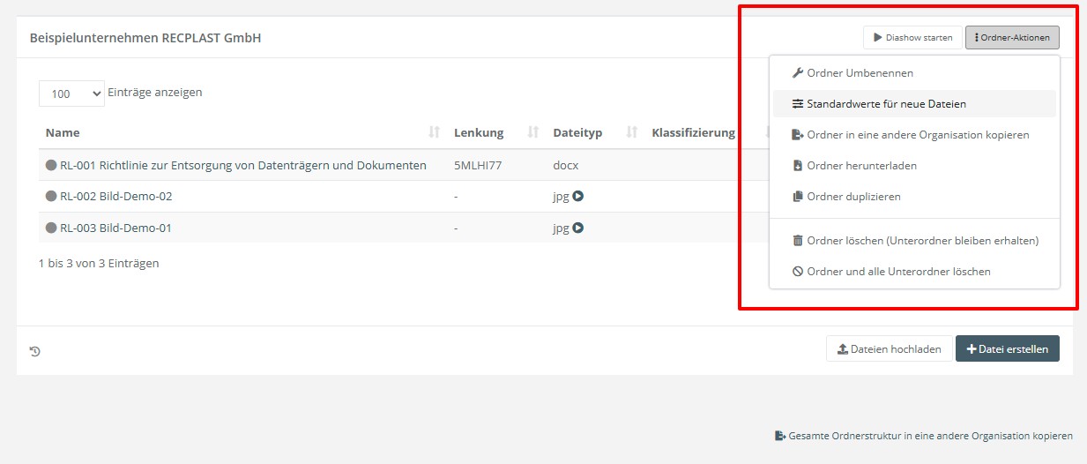Sort table by Lenkung column arrows
1087x464 pixels.
click(532, 132)
